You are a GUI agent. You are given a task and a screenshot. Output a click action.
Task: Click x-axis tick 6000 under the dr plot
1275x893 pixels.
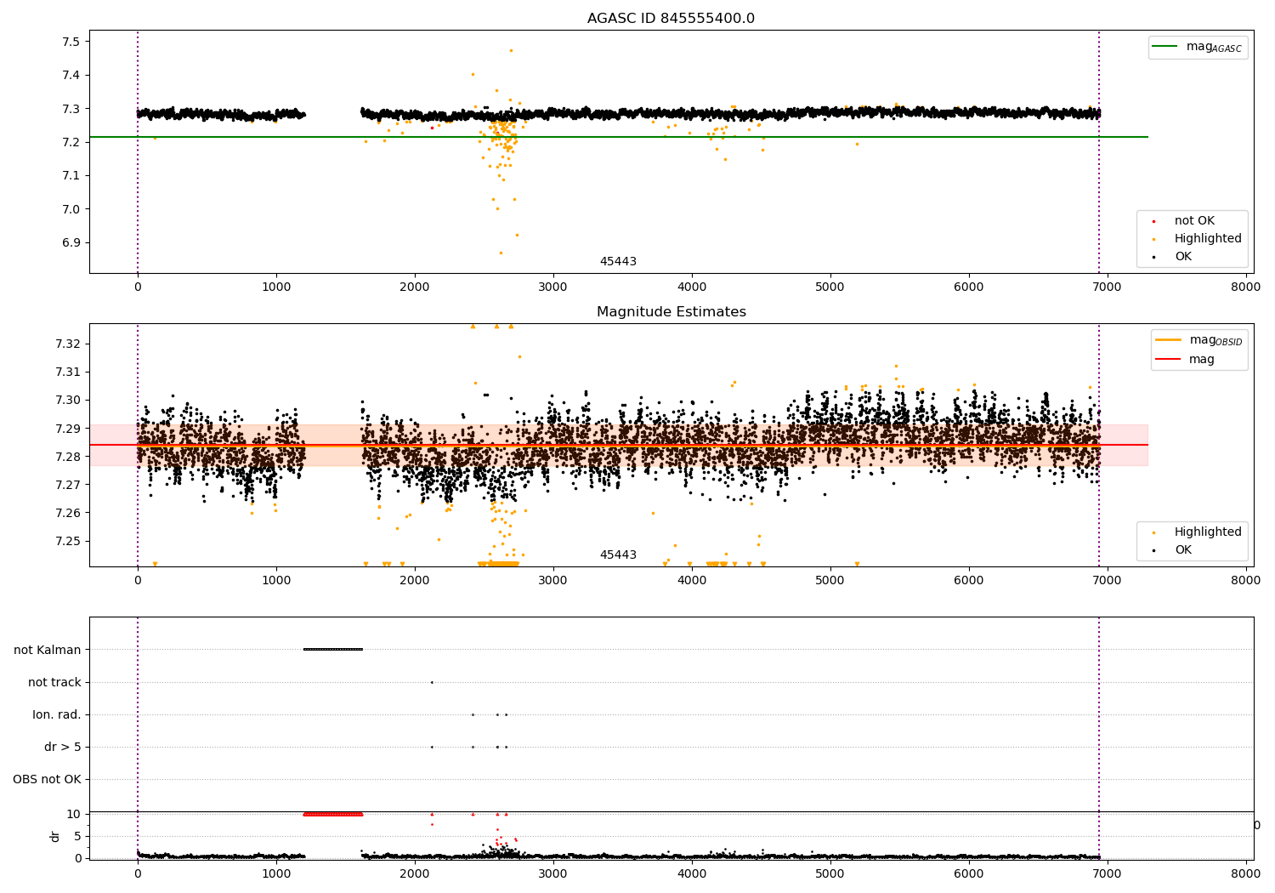coord(969,873)
